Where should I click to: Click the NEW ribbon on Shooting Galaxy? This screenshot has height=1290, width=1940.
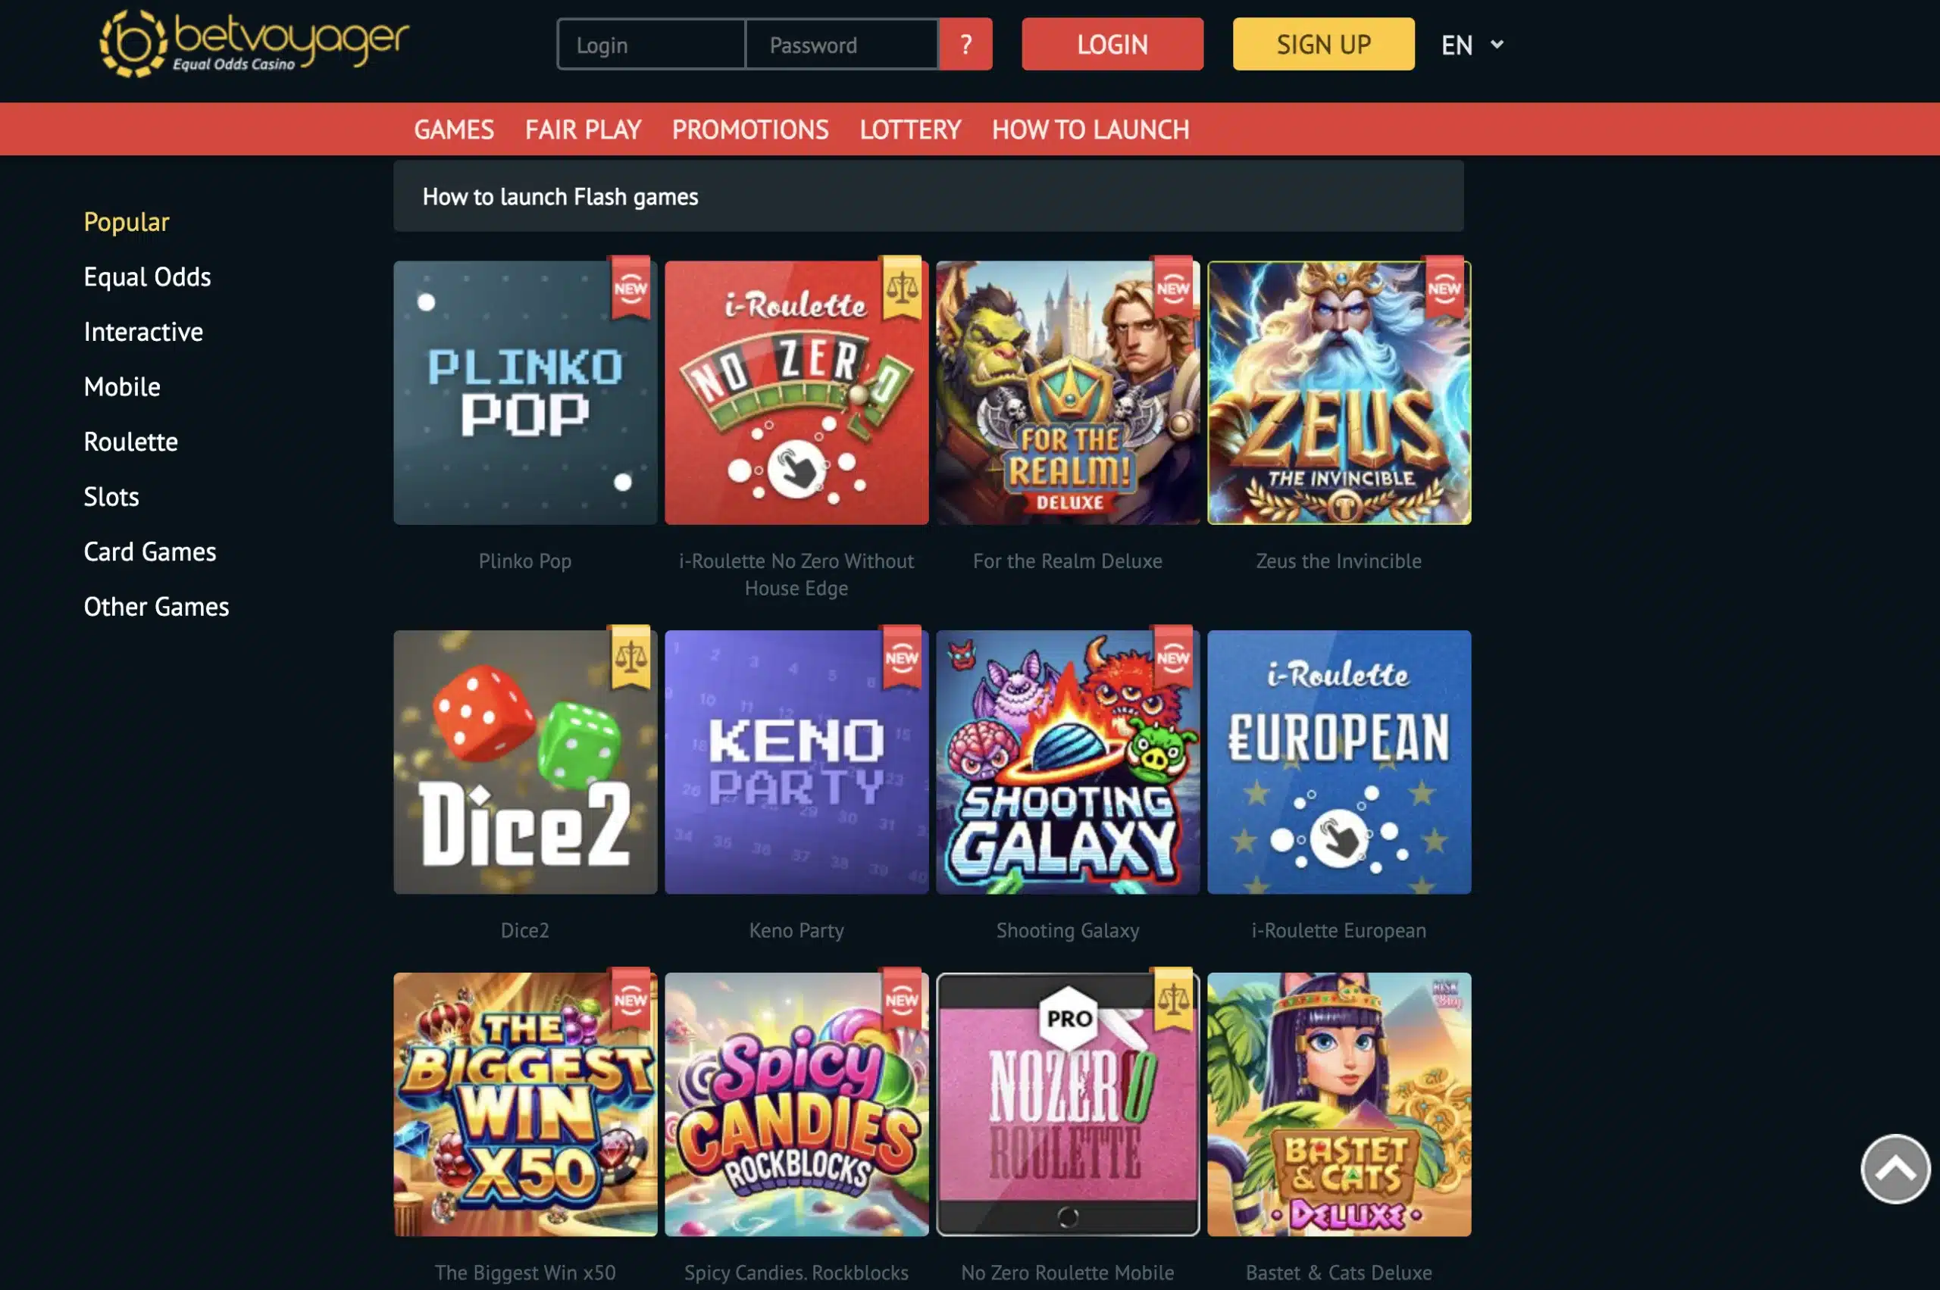pos(1173,657)
